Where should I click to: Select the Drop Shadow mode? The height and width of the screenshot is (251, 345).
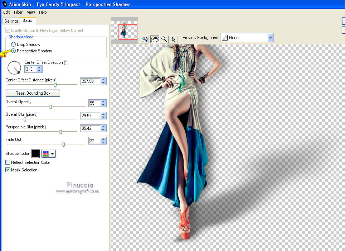[x=14, y=44]
